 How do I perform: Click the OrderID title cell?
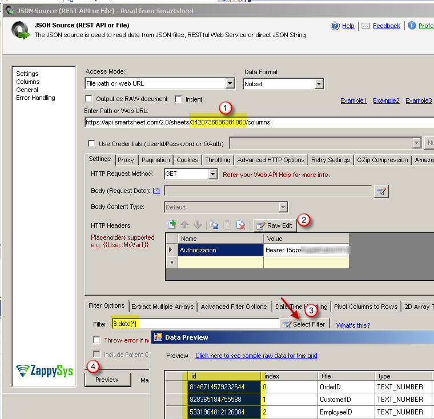click(x=346, y=386)
